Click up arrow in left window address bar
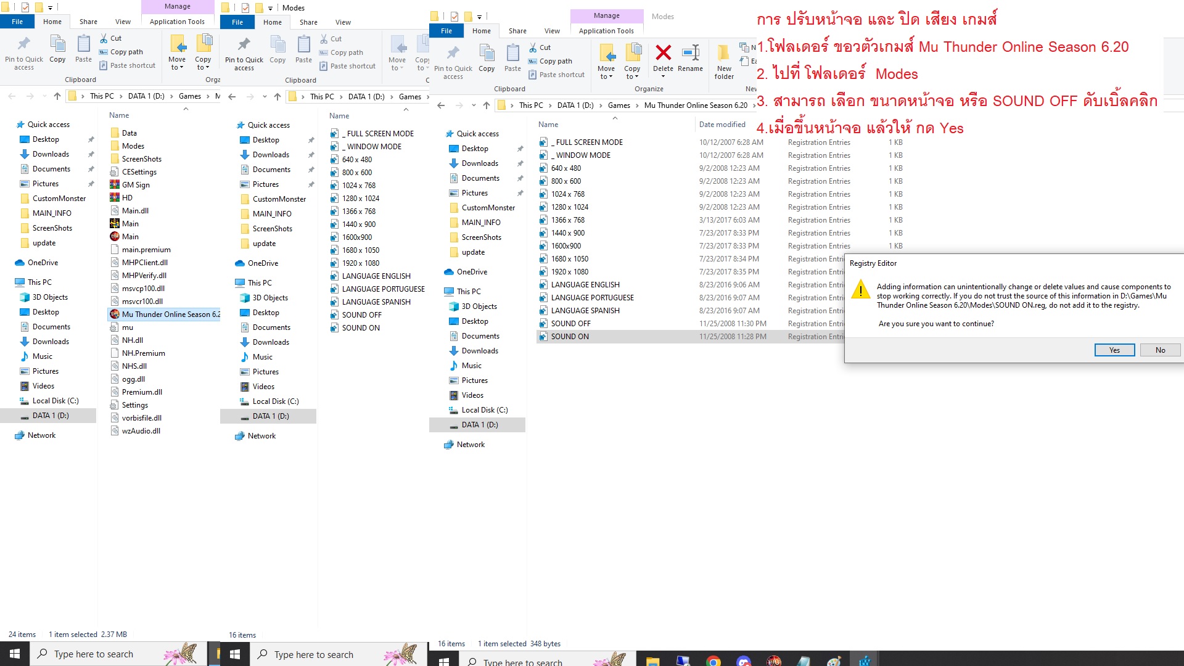This screenshot has height=666, width=1184. [57, 96]
